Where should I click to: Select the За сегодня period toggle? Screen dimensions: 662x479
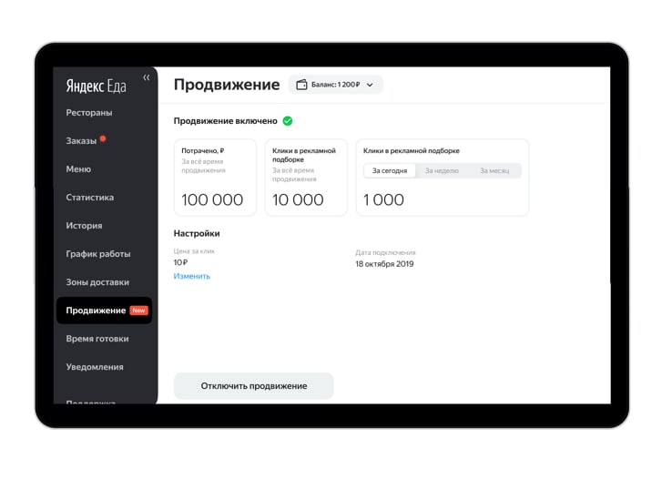click(x=390, y=170)
